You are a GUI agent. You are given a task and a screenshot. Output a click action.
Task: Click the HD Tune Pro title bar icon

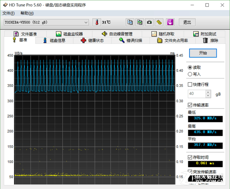coord(5,5)
